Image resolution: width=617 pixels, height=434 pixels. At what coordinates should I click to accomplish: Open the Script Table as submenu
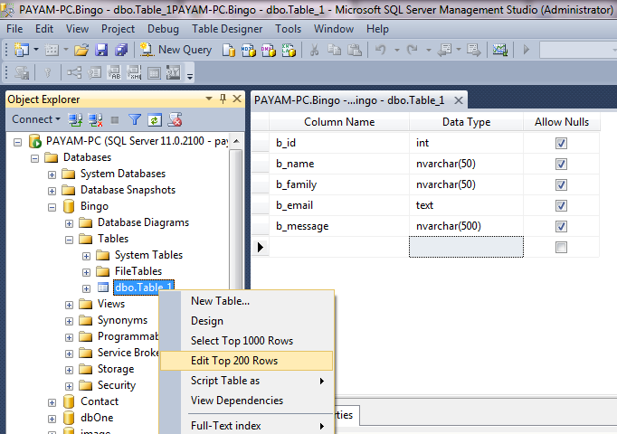coord(247,381)
